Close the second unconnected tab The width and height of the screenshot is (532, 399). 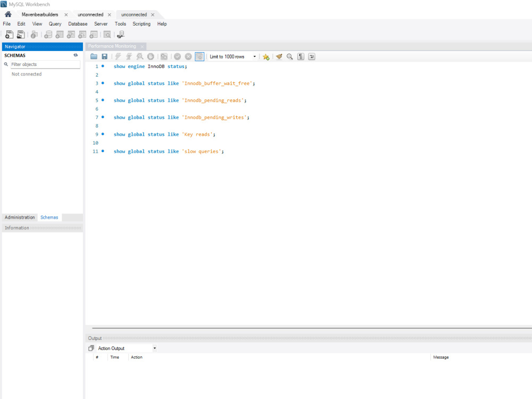(153, 14)
